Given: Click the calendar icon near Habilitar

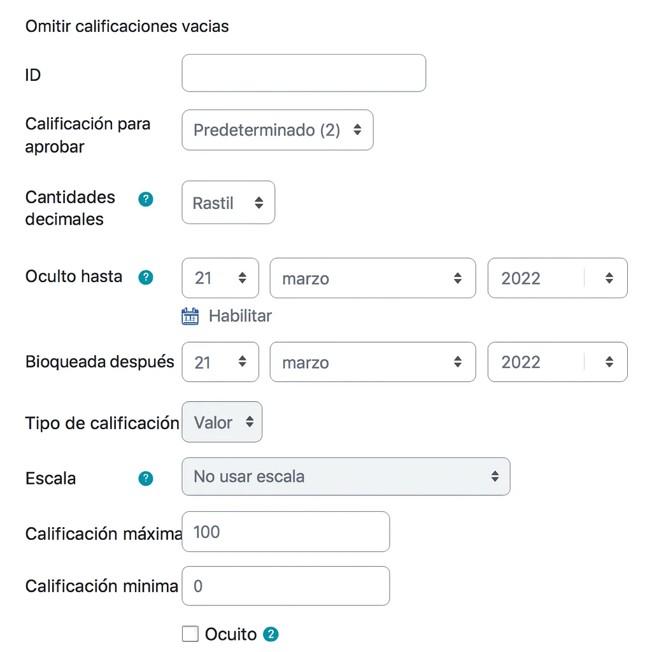Looking at the screenshot, I should pyautogui.click(x=190, y=316).
